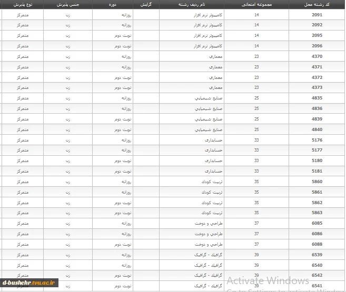Click the مجموعه امتحانی column header
Screen dimensions: 346x292
256,4
